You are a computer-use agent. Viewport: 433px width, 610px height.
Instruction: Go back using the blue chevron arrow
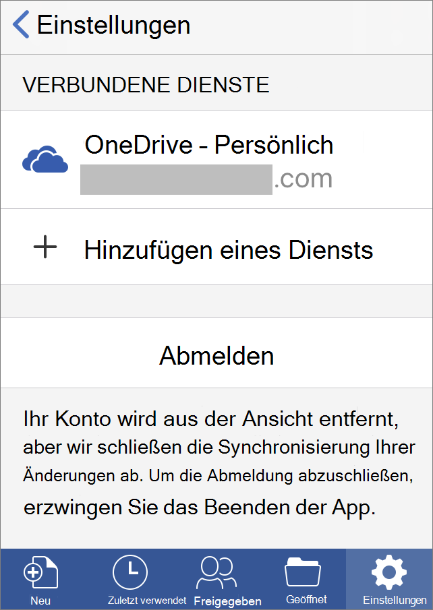coord(21,24)
